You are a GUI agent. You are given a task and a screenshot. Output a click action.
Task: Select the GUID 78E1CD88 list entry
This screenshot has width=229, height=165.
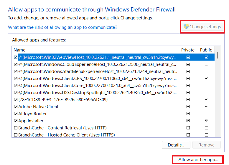pos(63,100)
